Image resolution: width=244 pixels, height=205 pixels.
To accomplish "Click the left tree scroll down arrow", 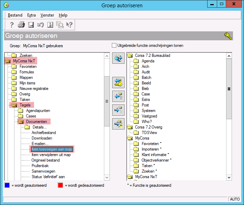I will pos(107,177).
